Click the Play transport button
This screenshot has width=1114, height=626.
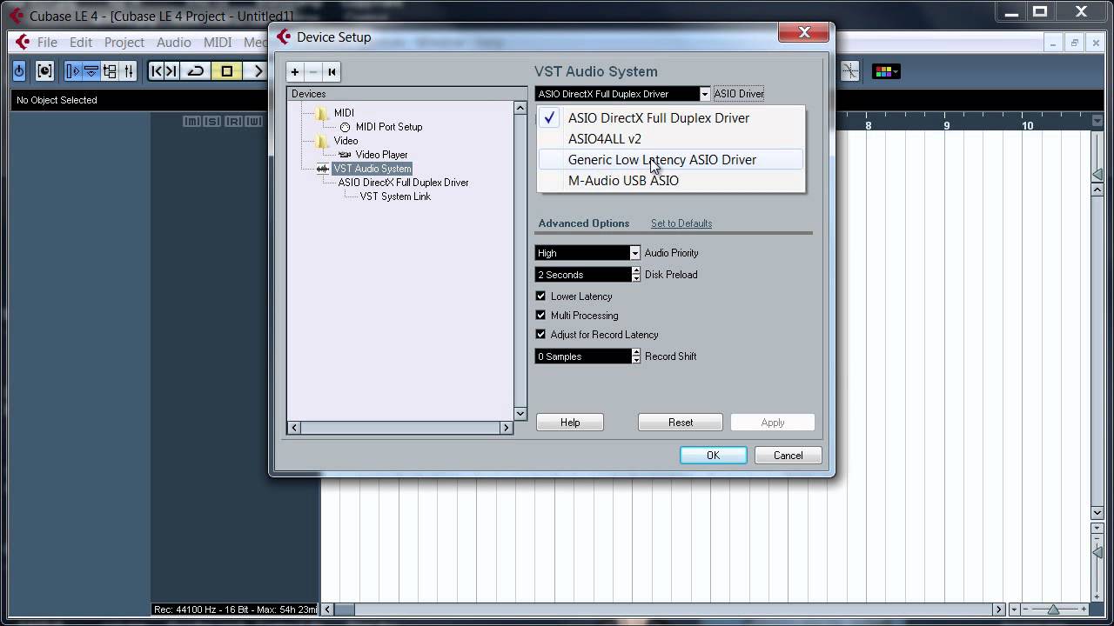coord(257,71)
